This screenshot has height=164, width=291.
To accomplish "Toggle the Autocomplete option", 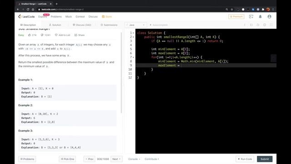I will [x=159, y=25].
